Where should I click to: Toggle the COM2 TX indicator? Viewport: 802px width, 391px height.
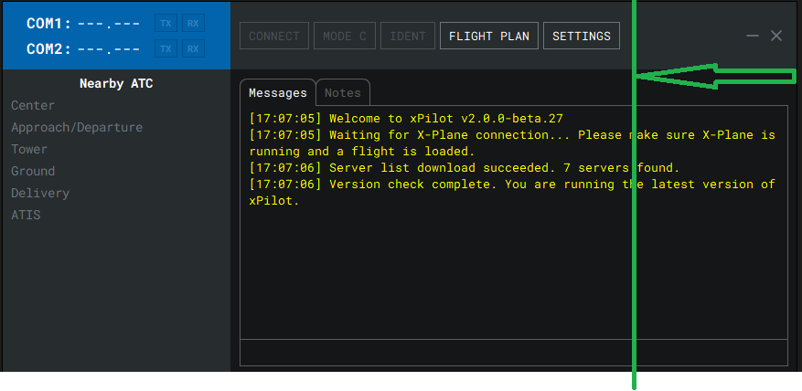166,48
